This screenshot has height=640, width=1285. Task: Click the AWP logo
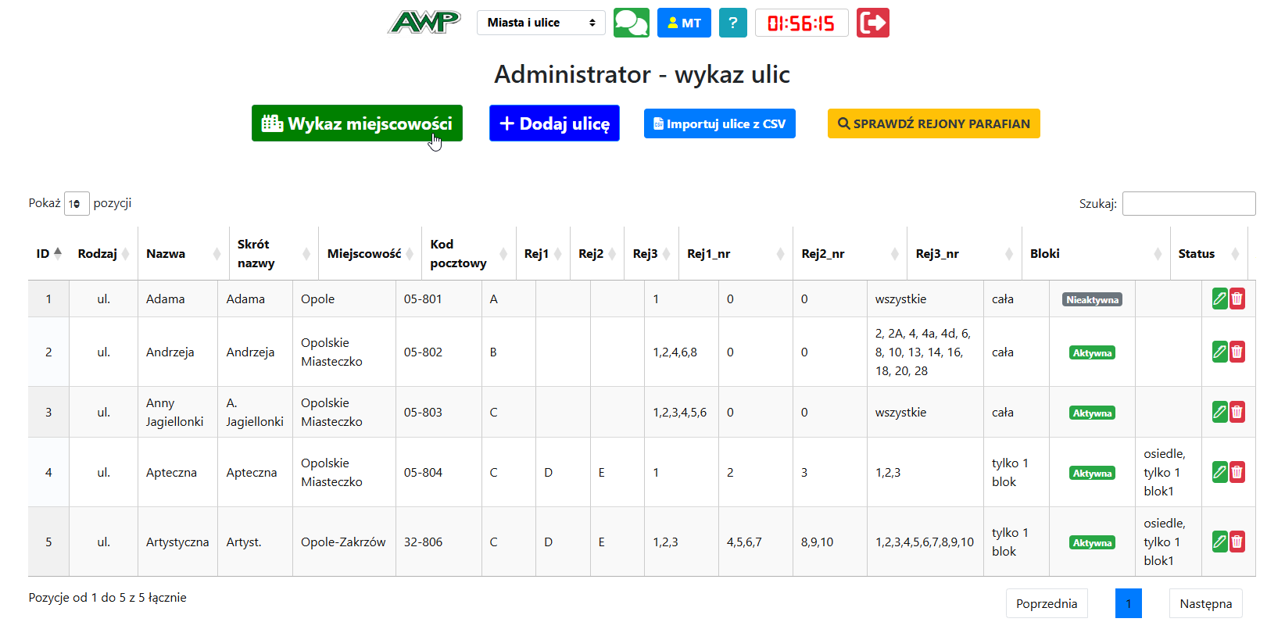point(424,23)
